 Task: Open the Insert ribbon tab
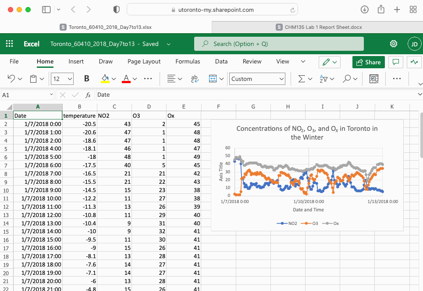point(76,62)
